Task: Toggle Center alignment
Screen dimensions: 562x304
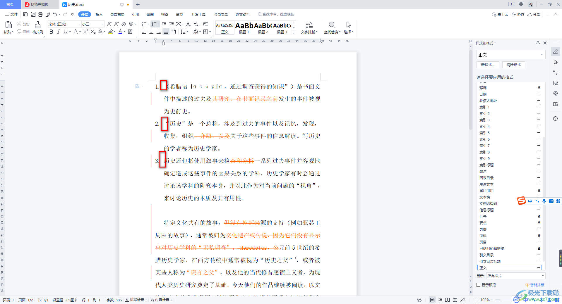Action: click(x=151, y=32)
